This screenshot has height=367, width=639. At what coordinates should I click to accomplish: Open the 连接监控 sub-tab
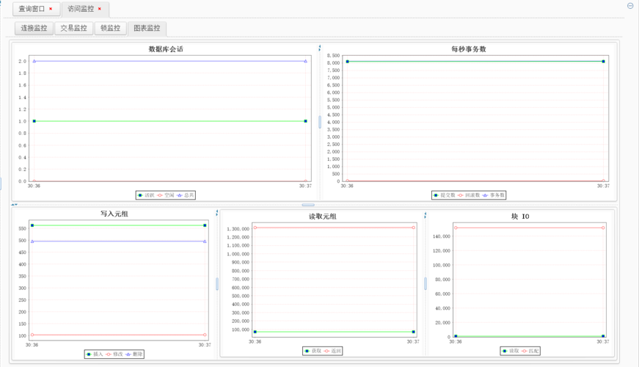point(34,28)
